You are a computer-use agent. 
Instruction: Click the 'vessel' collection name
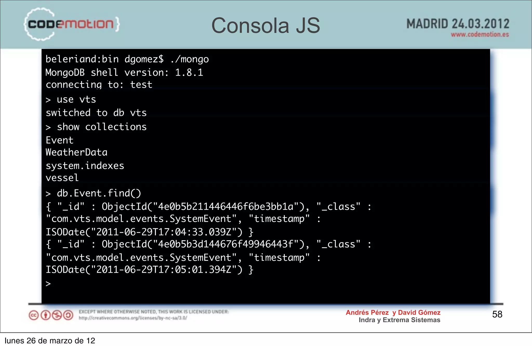(x=62, y=178)
